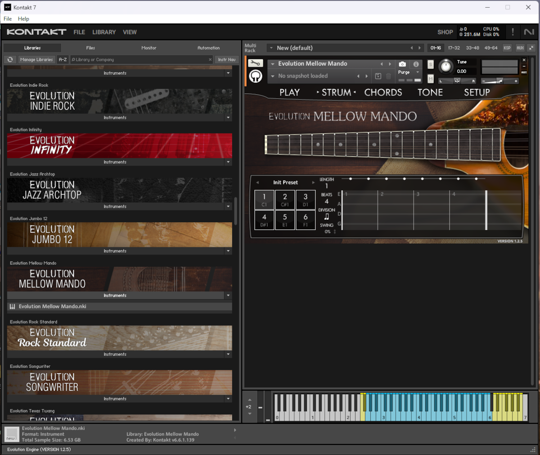Viewport: 540px width, 455px height.
Task: Select strum pattern pad 5 (E1)
Action: point(285,220)
